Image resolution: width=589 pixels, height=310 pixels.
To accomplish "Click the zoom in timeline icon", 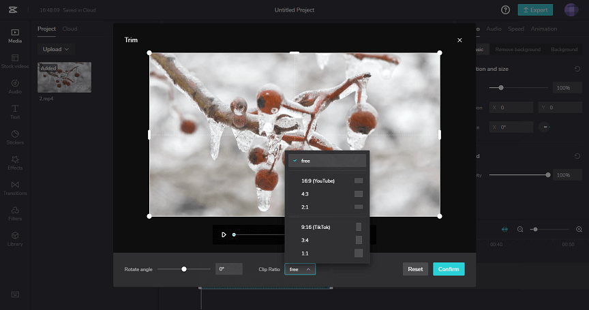I will (x=579, y=229).
